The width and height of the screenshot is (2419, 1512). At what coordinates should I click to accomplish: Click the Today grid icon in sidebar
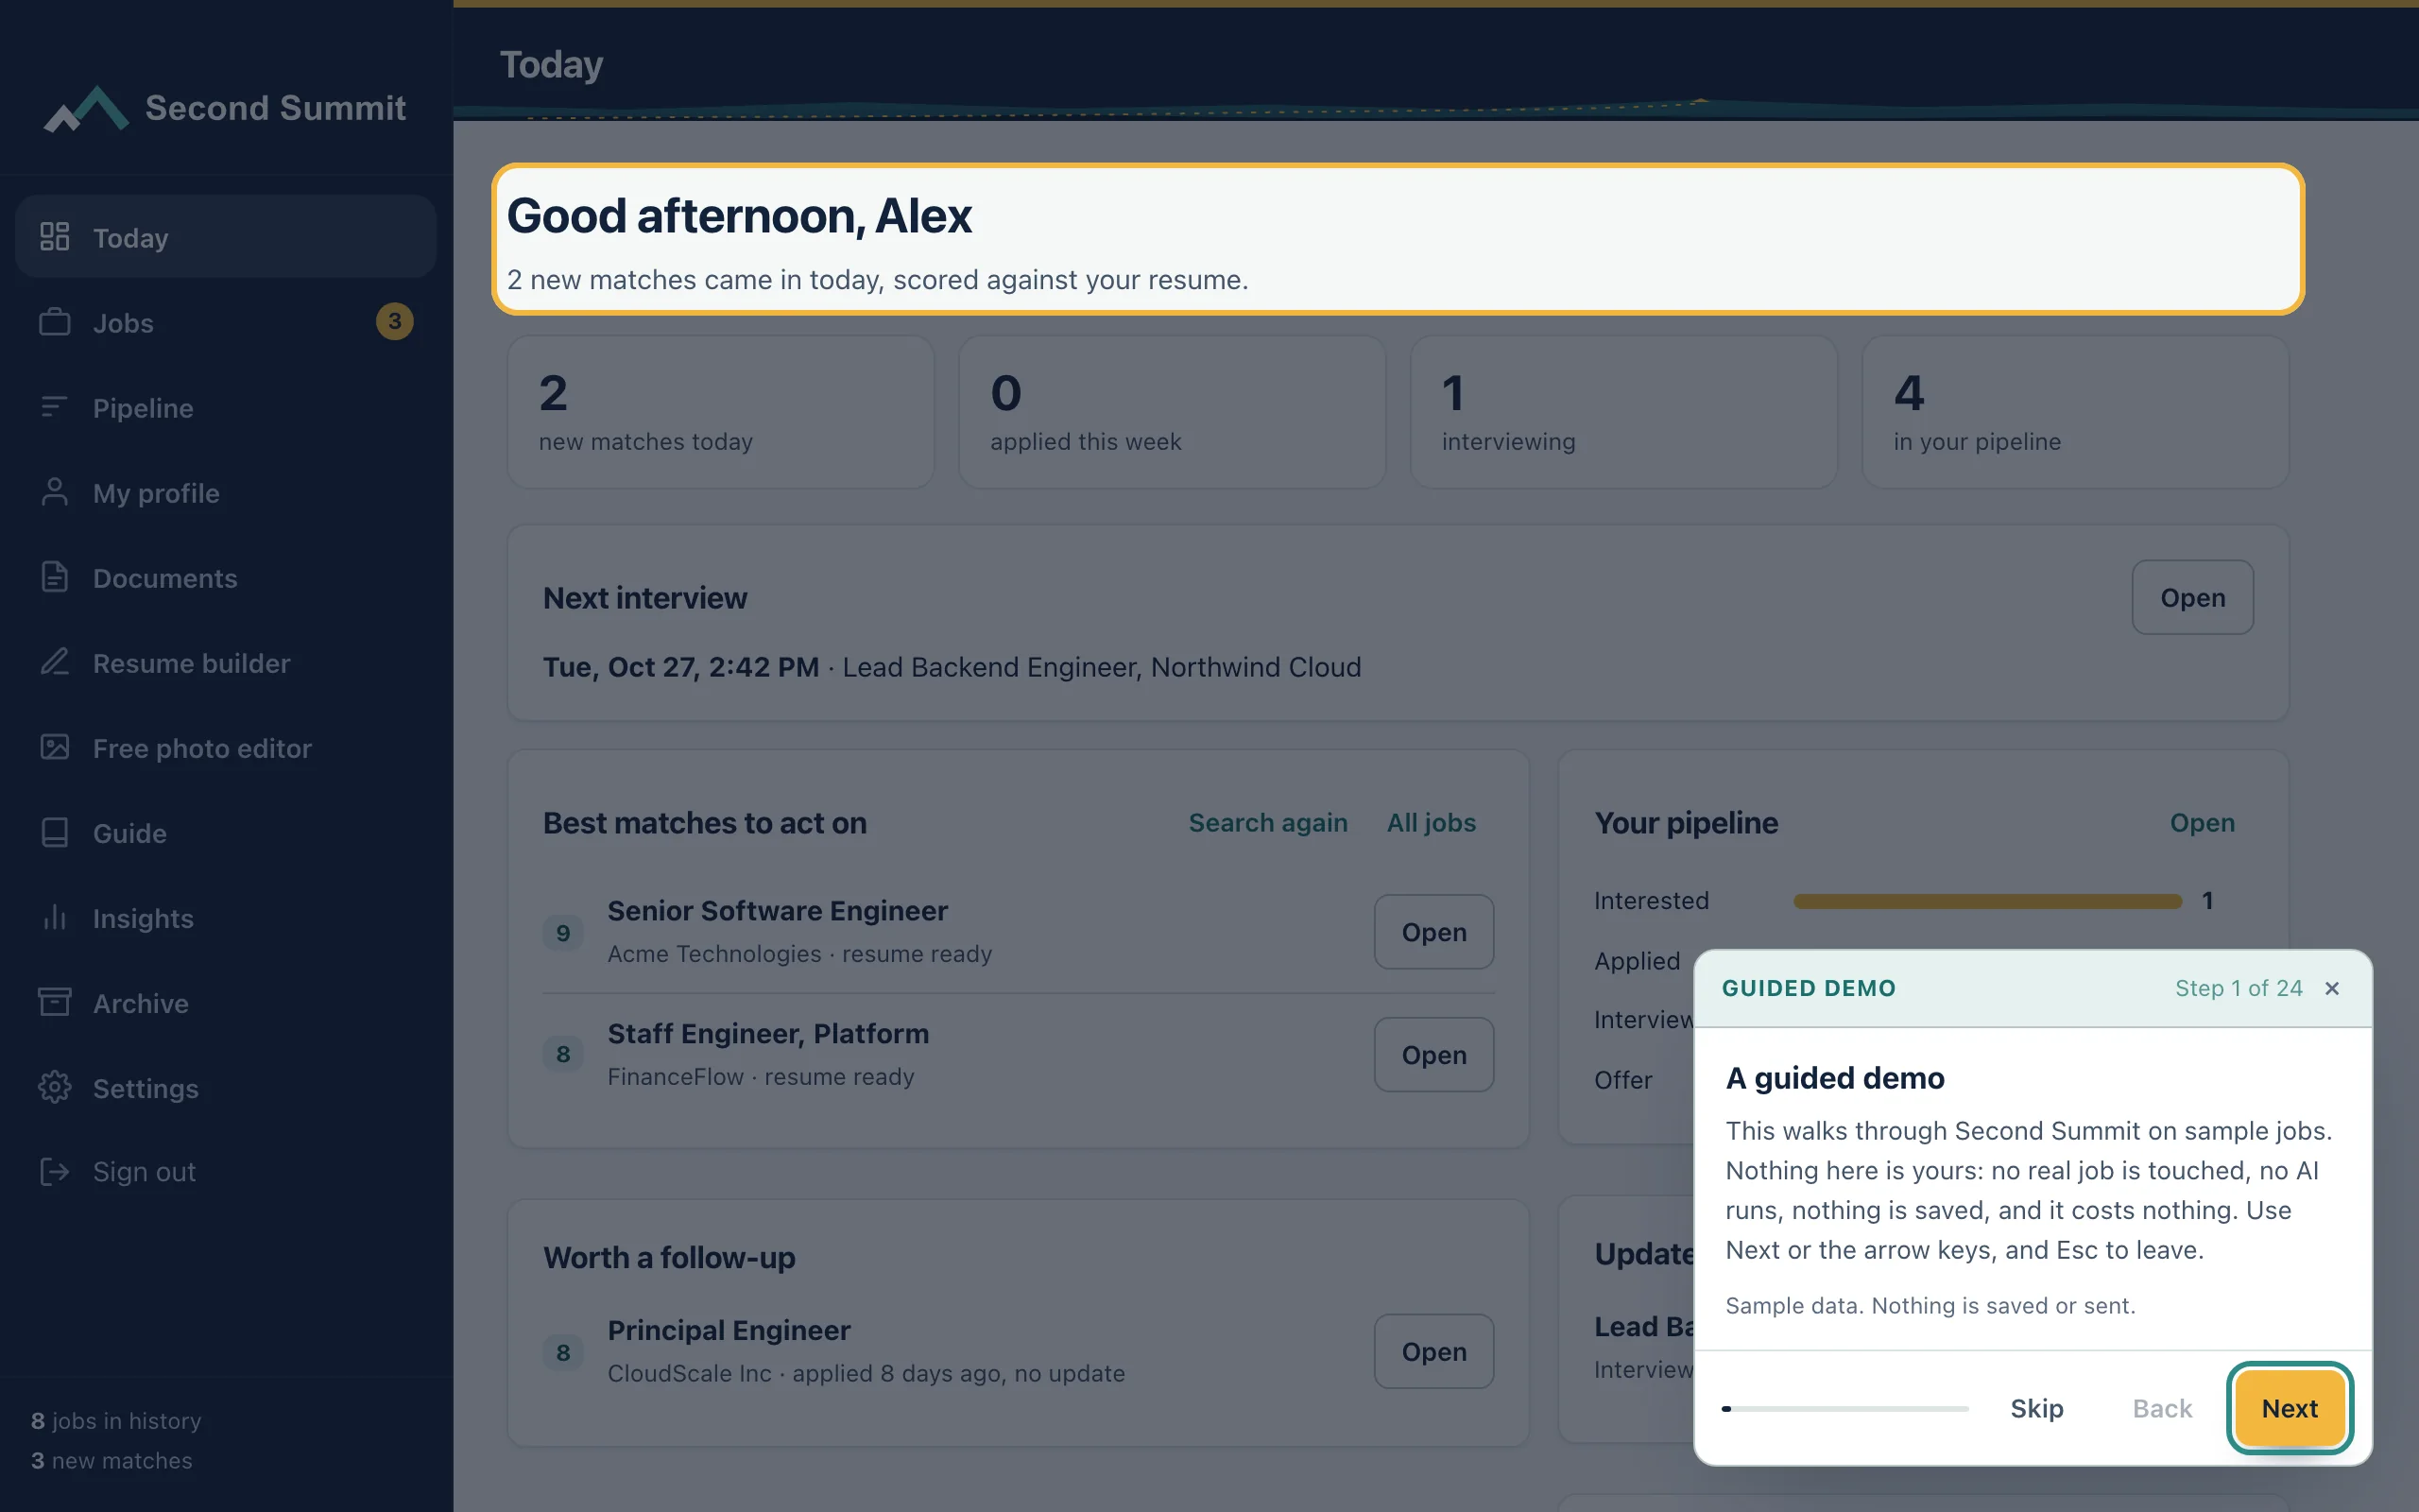click(x=54, y=237)
